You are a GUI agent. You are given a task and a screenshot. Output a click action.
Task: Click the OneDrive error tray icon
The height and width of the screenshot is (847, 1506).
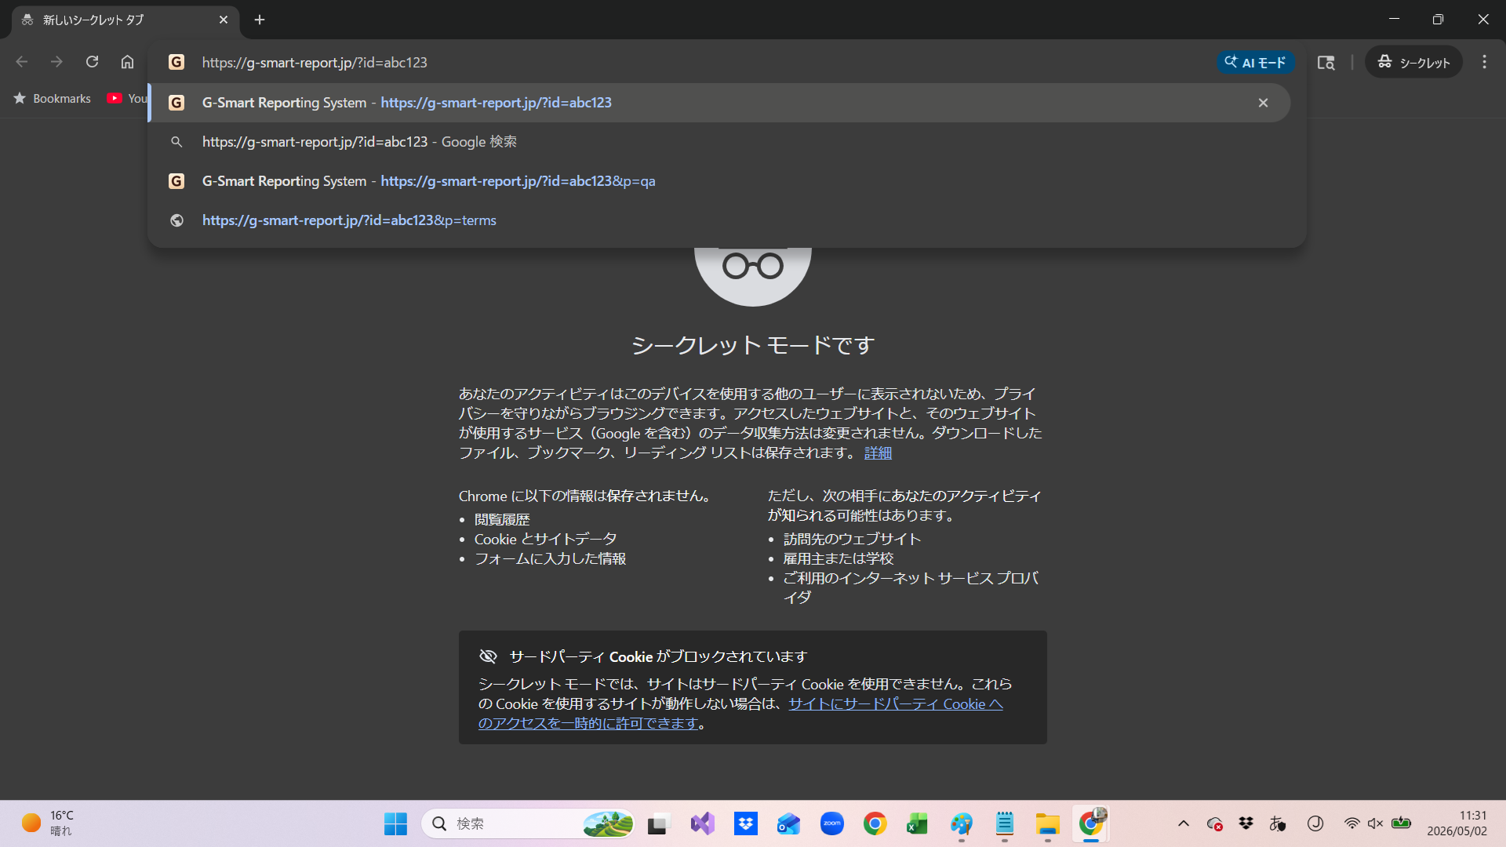(1215, 823)
